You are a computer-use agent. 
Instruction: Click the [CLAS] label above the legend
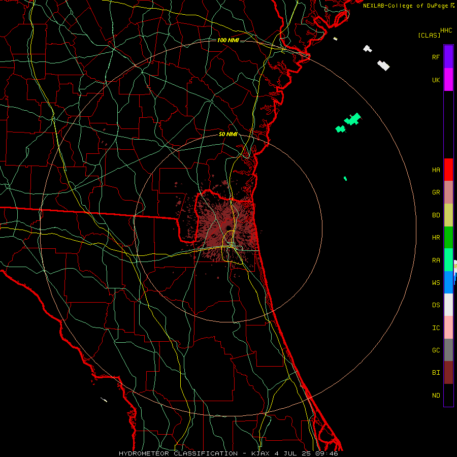coord(429,35)
